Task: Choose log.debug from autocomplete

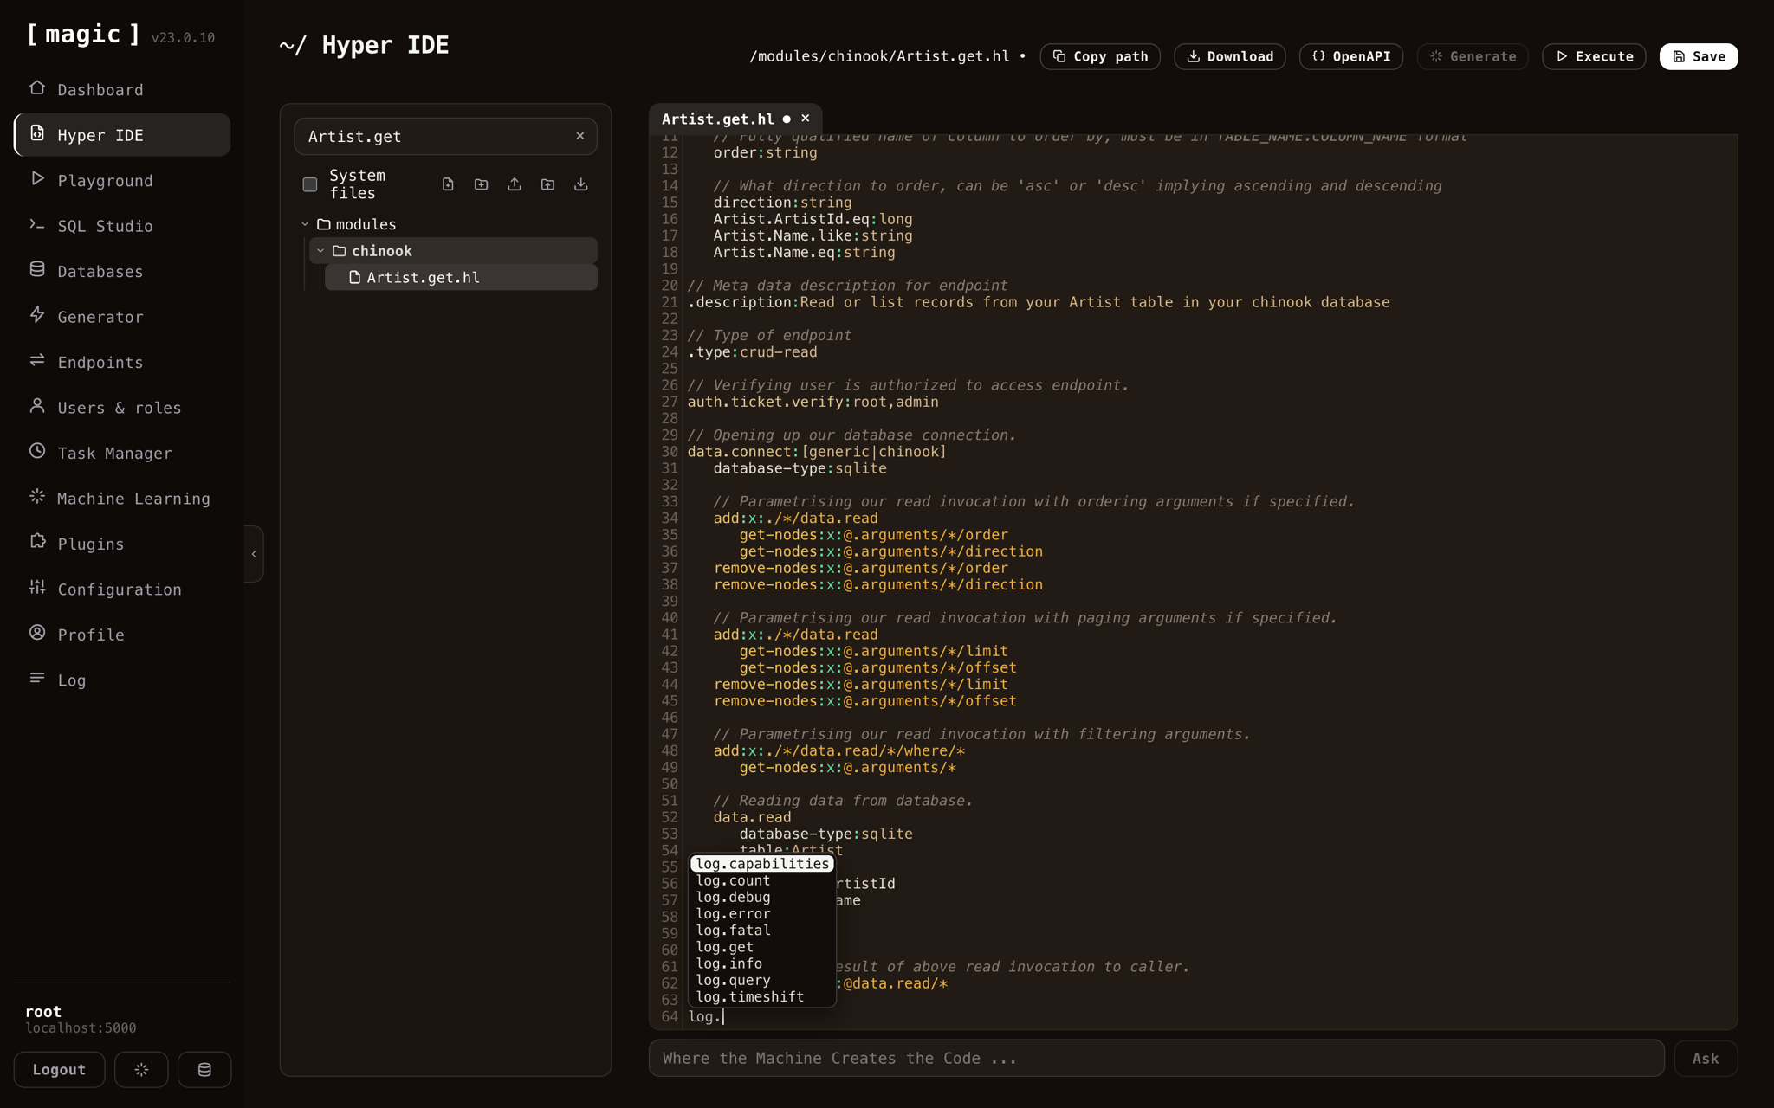Action: click(x=762, y=897)
